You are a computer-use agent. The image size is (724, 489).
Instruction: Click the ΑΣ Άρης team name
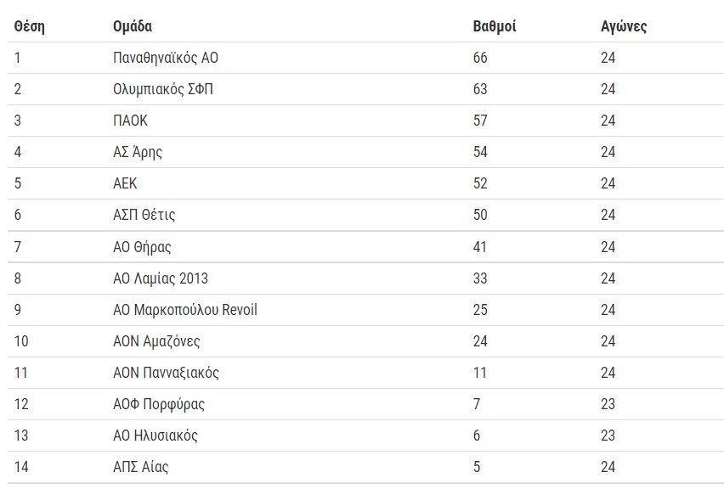138,152
